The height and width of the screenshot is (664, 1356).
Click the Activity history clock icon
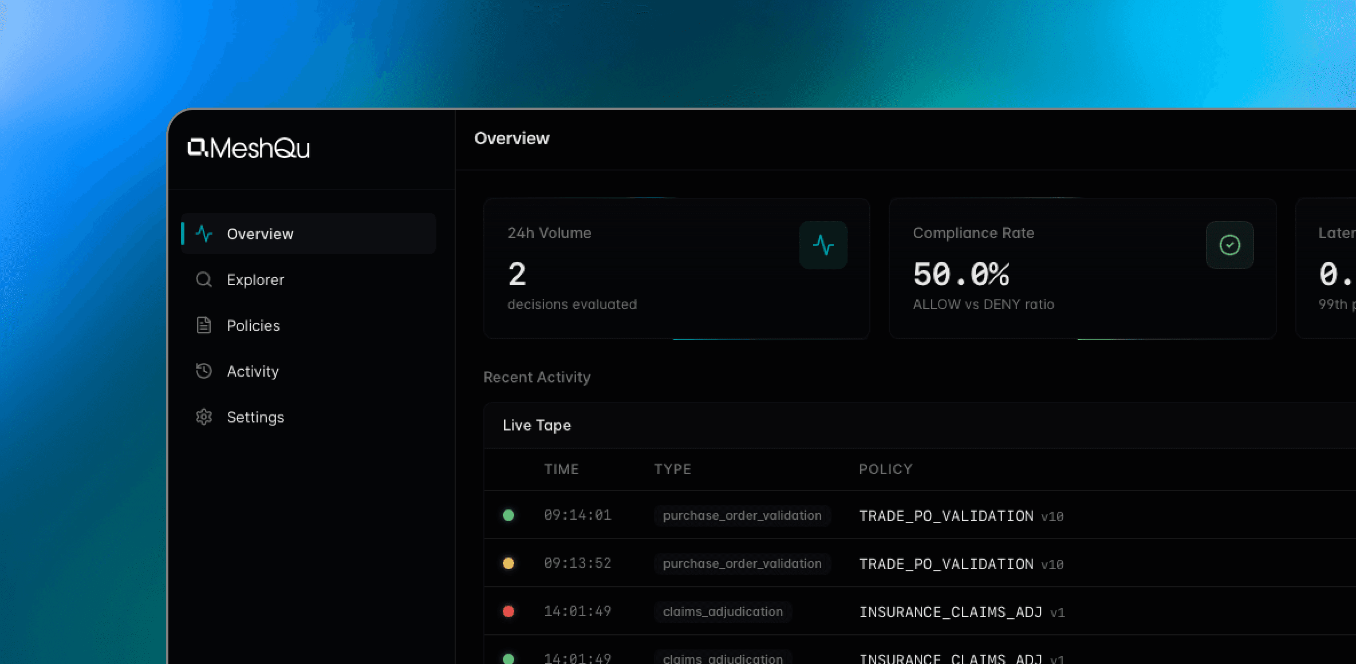coord(204,371)
